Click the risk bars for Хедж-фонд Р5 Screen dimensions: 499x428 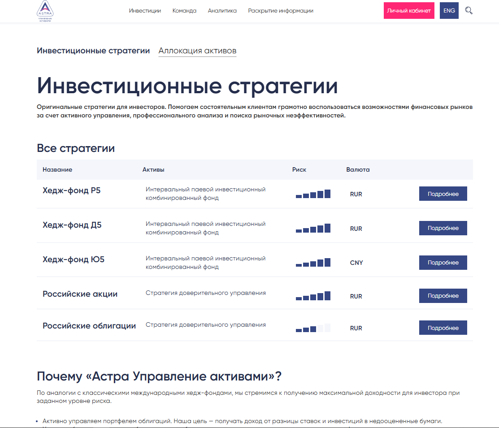click(313, 194)
